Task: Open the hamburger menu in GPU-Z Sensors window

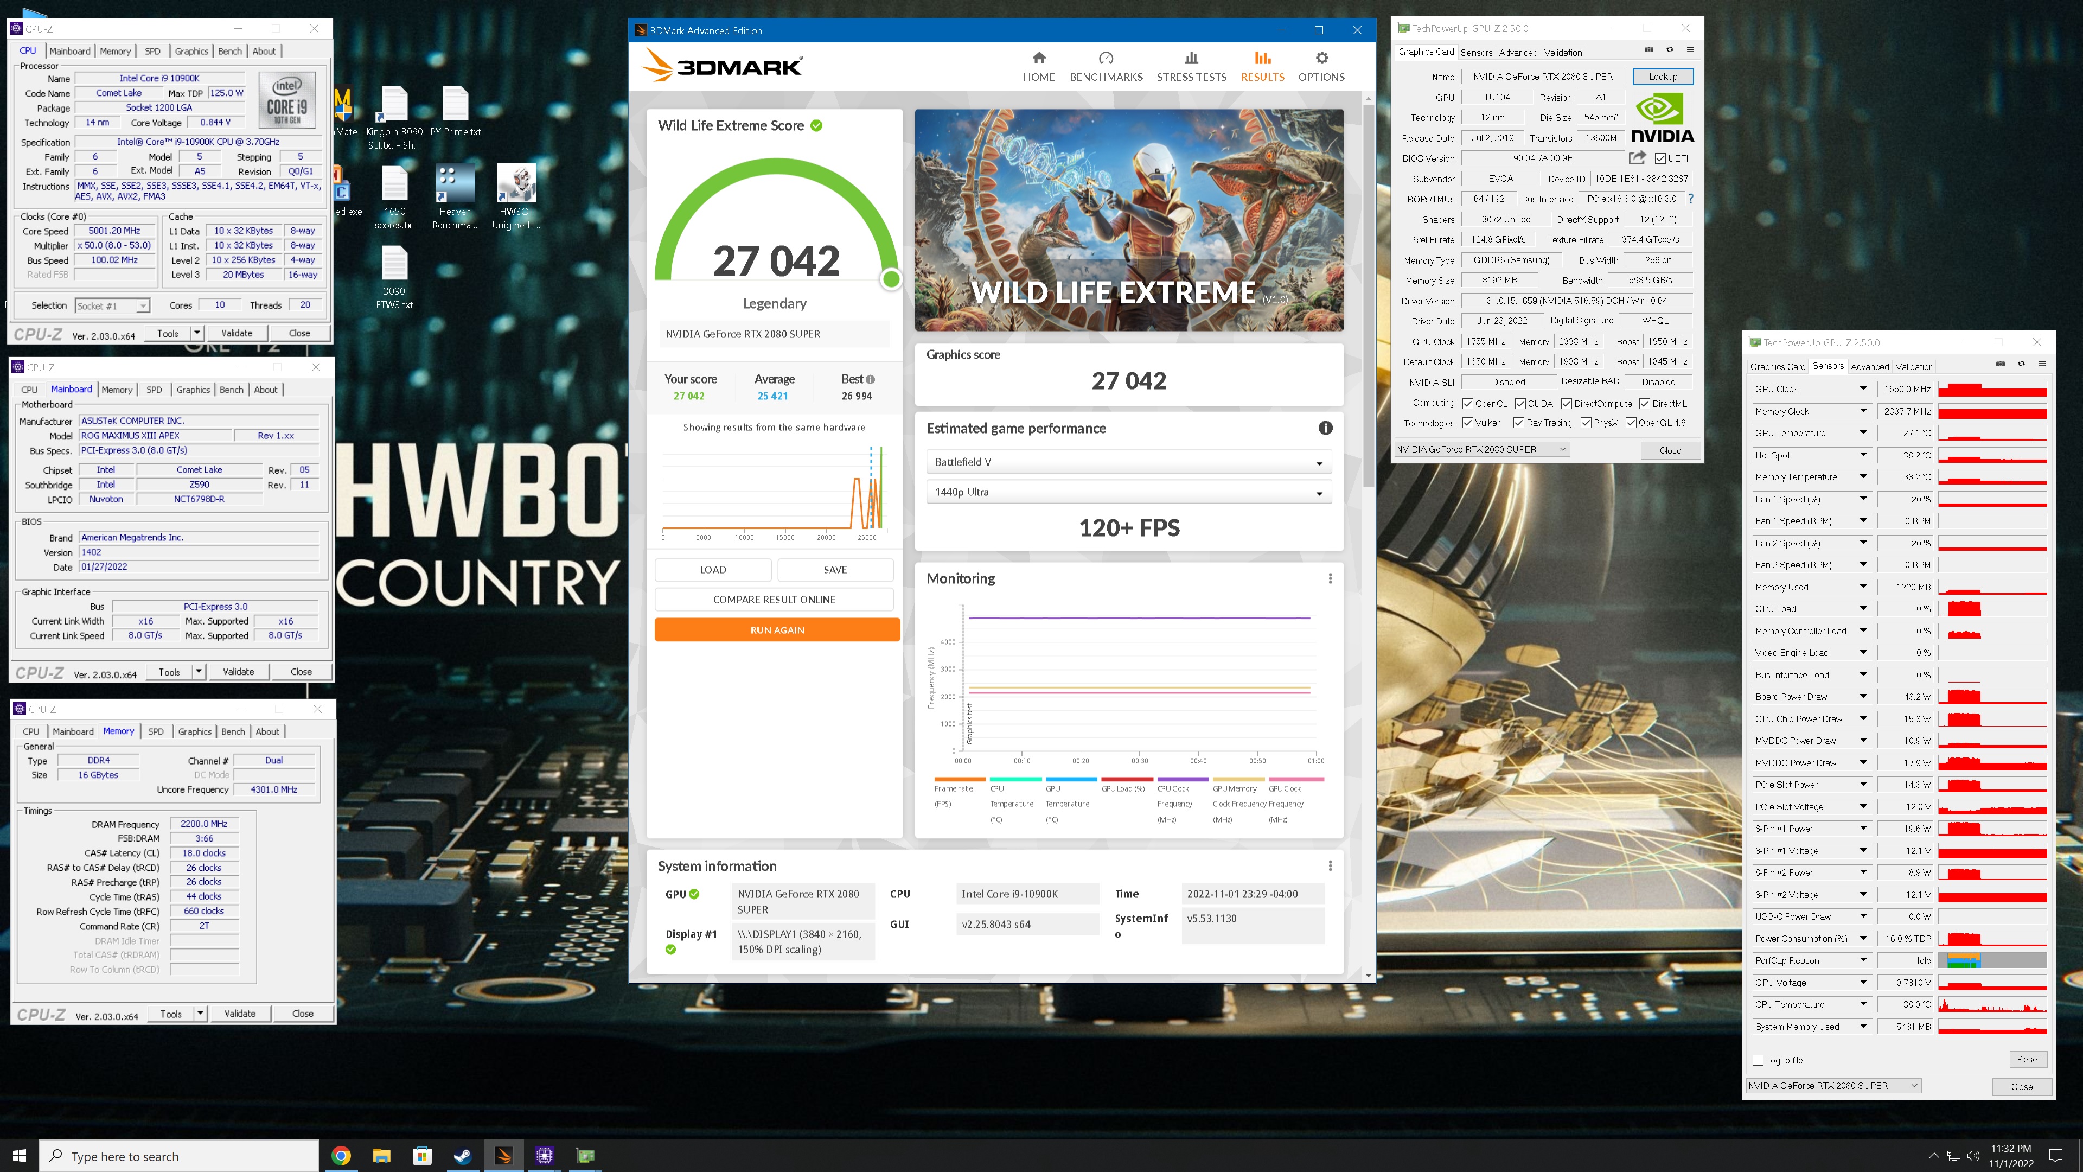Action: (x=2042, y=364)
